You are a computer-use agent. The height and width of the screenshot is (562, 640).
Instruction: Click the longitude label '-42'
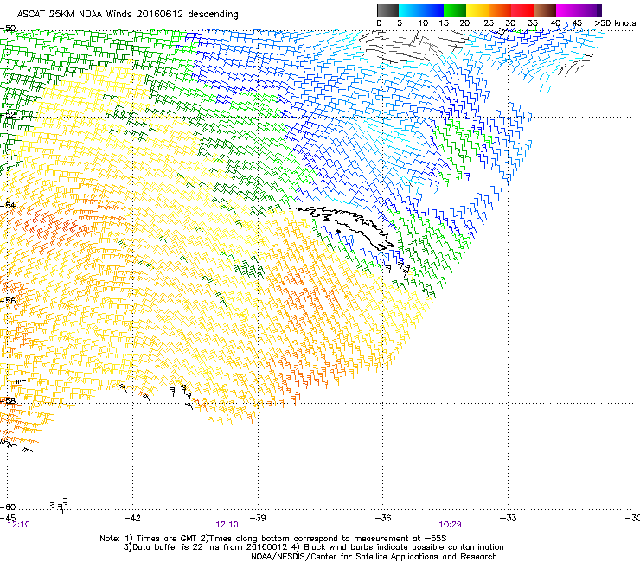132,518
